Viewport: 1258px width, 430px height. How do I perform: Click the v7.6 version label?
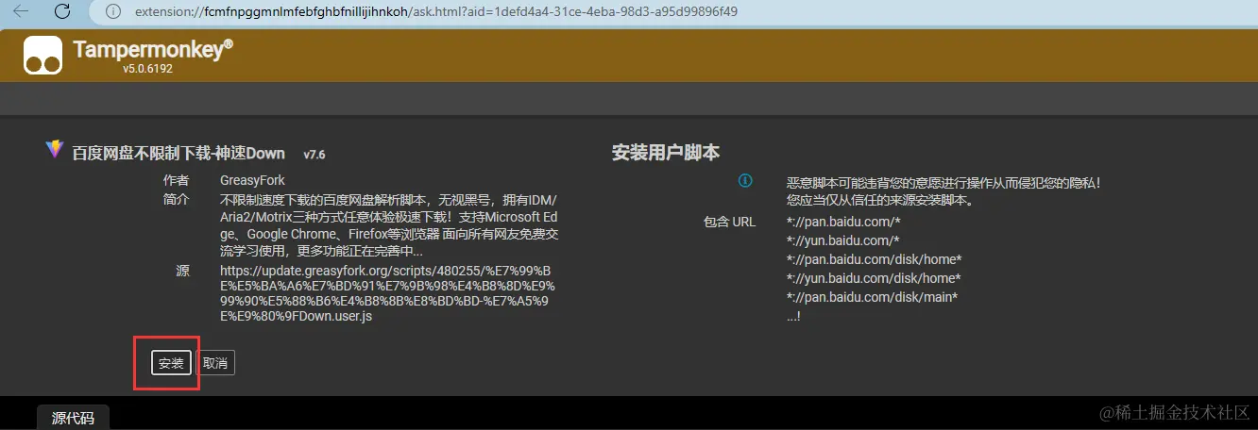pos(314,155)
